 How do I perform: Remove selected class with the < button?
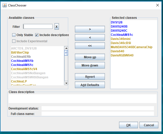tap(90, 37)
